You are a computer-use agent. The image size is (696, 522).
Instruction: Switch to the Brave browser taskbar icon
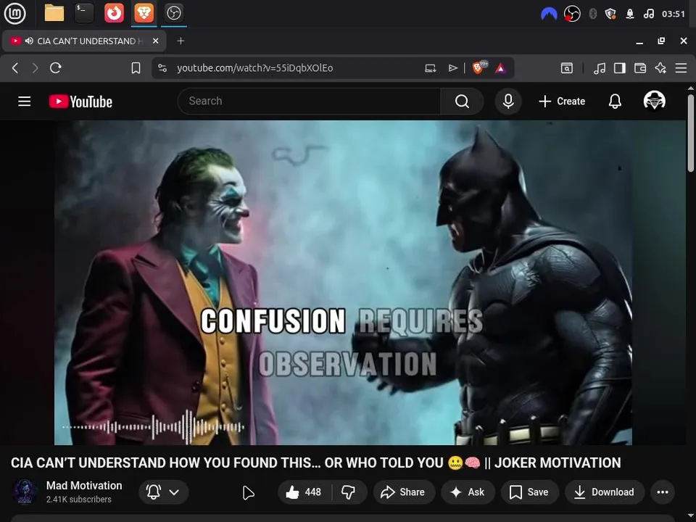[x=144, y=13]
